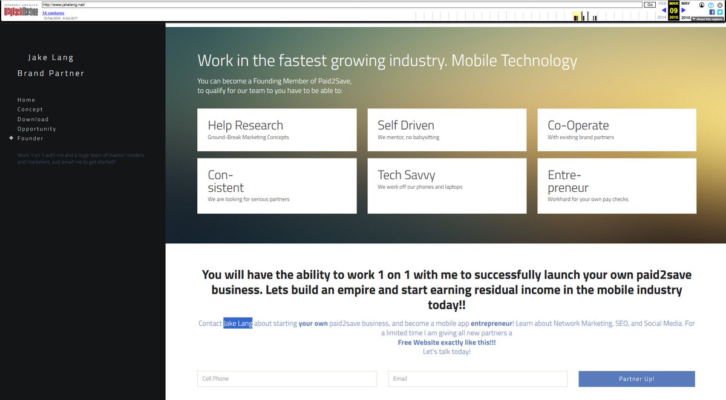Click the 'We mentor, no babysitting' text
Viewport: 726px width, 400px height.
[x=408, y=137]
